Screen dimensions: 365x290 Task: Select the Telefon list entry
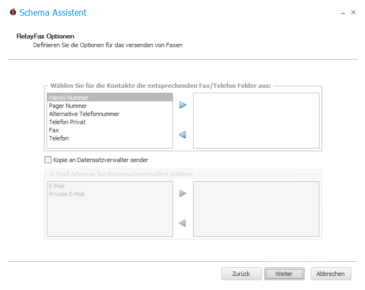tap(110, 138)
